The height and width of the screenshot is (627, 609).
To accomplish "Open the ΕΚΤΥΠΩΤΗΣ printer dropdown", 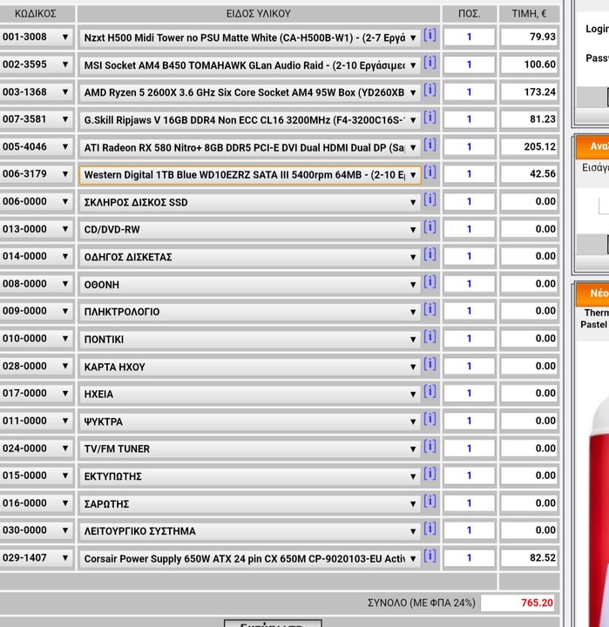I will [250, 476].
